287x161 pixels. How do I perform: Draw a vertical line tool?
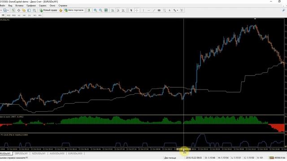click(x=143, y=10)
